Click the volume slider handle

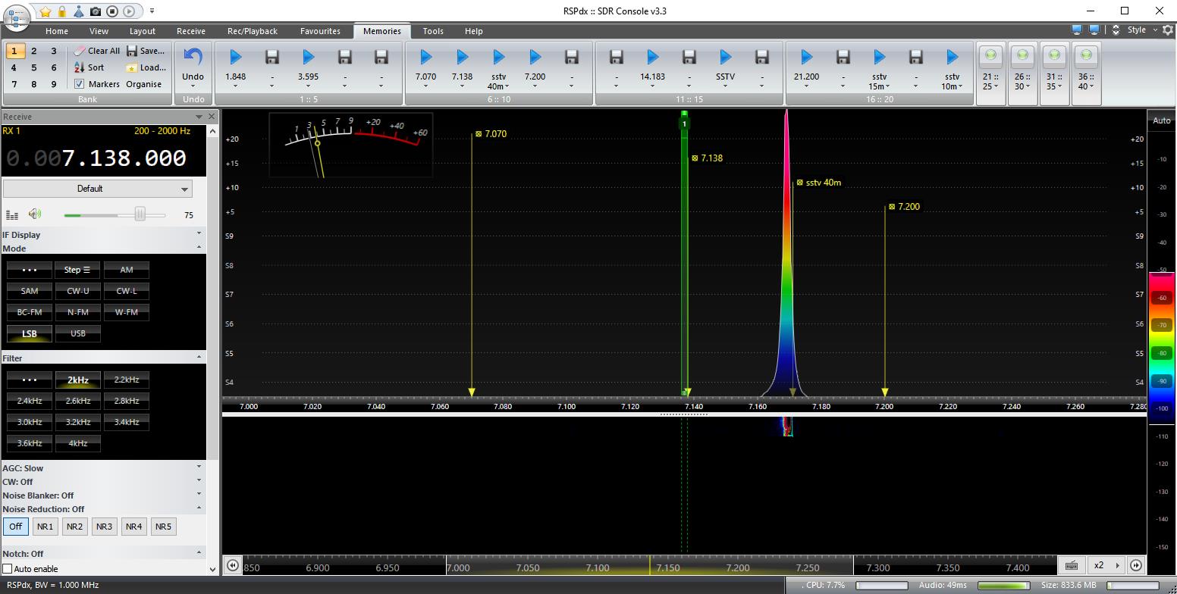coord(140,215)
